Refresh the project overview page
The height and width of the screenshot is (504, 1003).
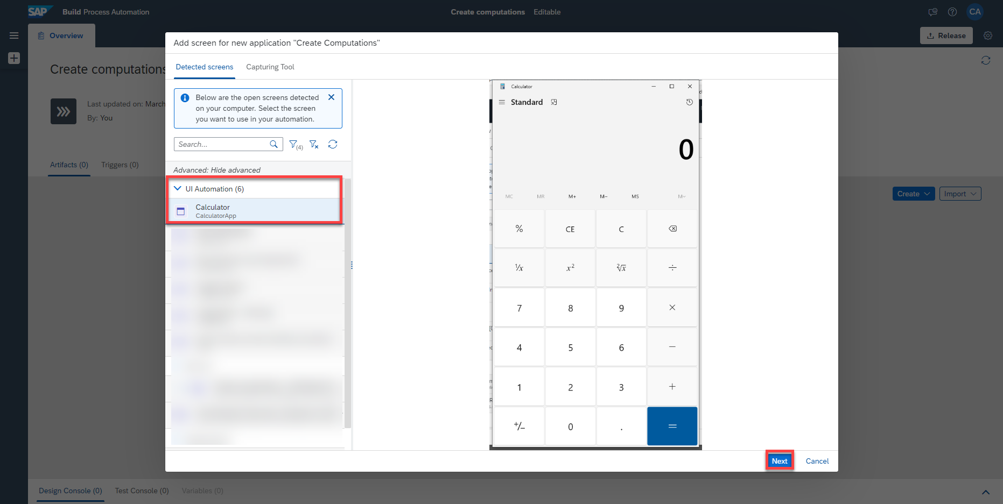tap(986, 60)
